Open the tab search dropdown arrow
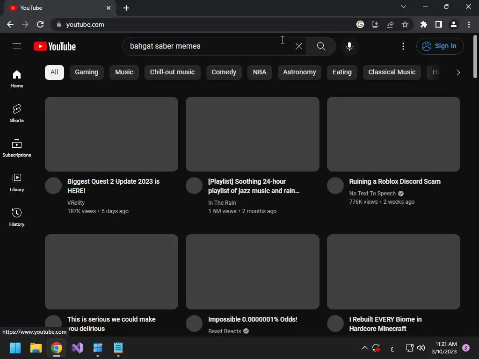Image resolution: width=479 pixels, height=359 pixels. [x=404, y=7]
